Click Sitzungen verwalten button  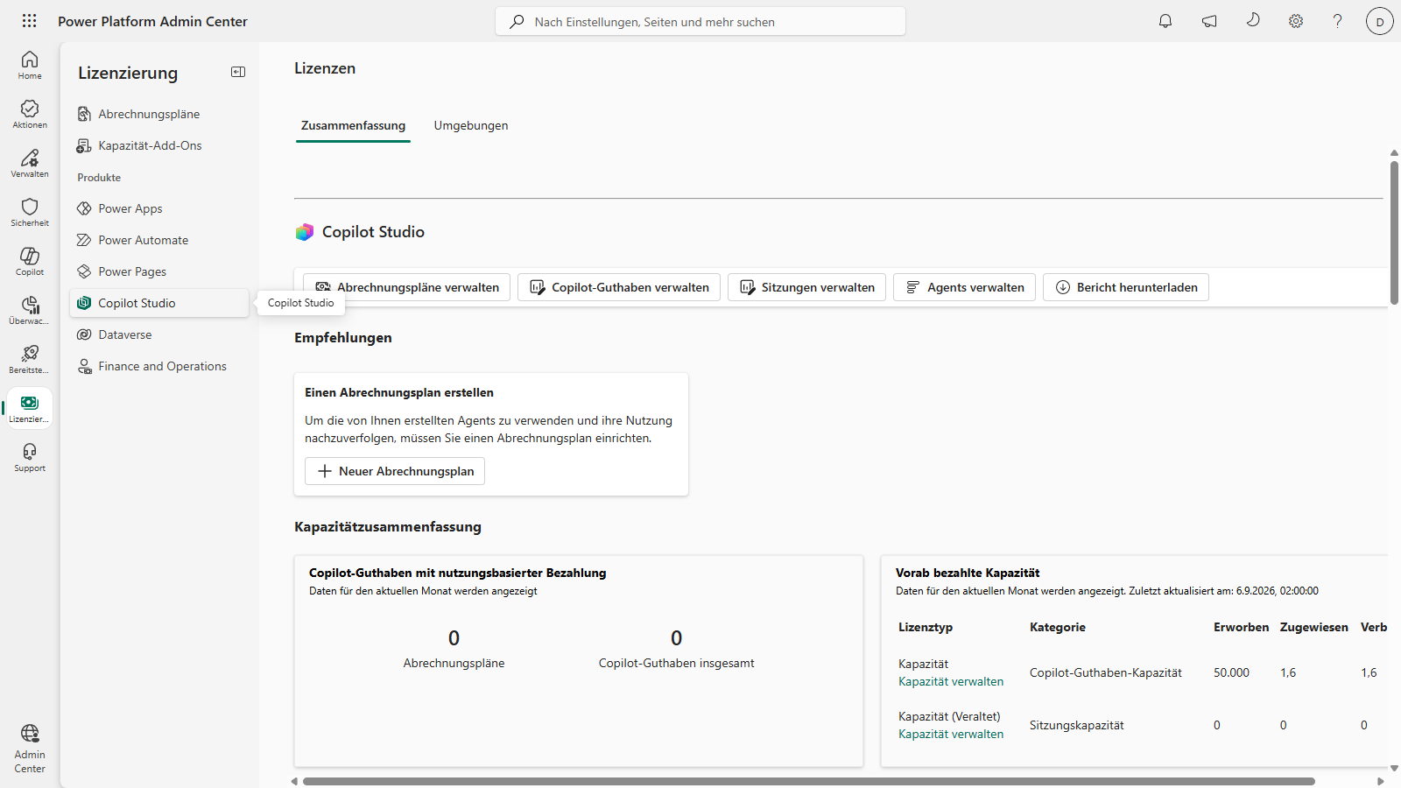coord(806,287)
